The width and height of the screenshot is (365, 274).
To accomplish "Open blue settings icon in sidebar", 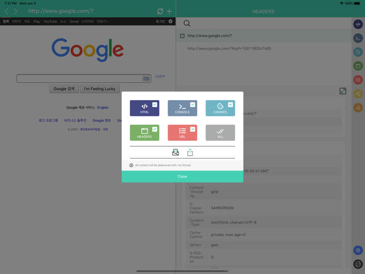I will pyautogui.click(x=358, y=250).
